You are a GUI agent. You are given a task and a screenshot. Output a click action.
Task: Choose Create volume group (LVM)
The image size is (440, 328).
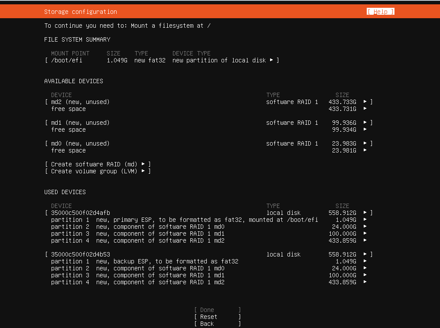pyautogui.click(x=98, y=171)
